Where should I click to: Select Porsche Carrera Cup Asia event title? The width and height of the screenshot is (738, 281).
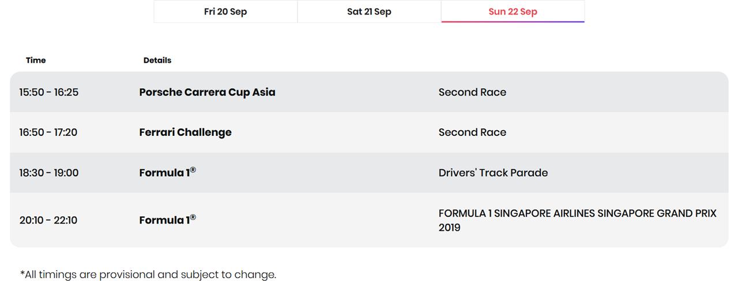coord(207,92)
